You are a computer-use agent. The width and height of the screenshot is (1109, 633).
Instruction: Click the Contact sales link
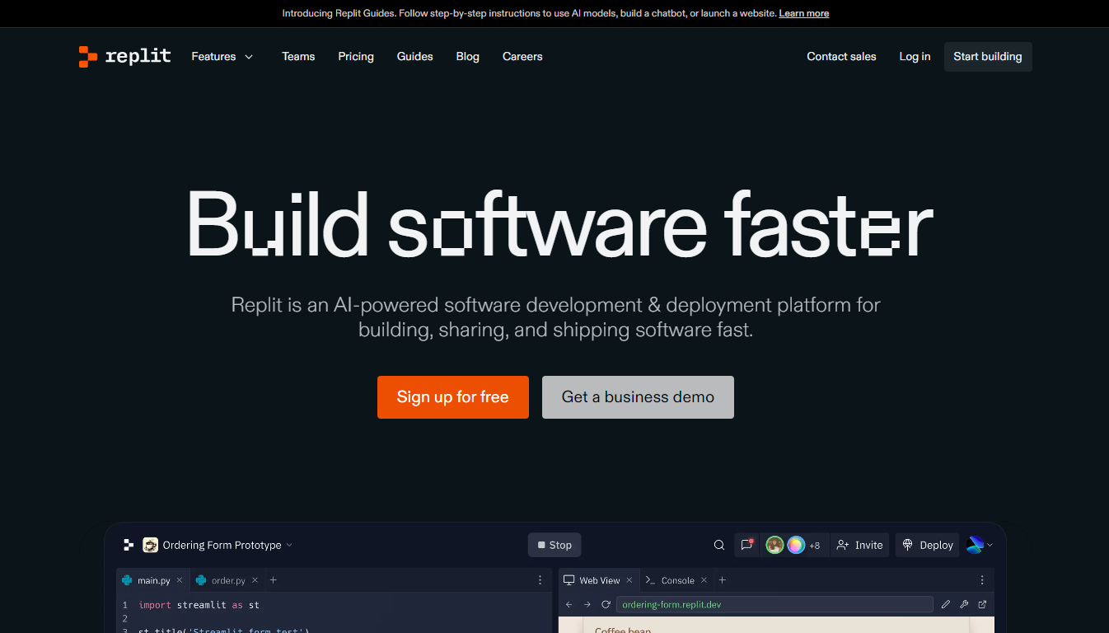click(x=841, y=56)
